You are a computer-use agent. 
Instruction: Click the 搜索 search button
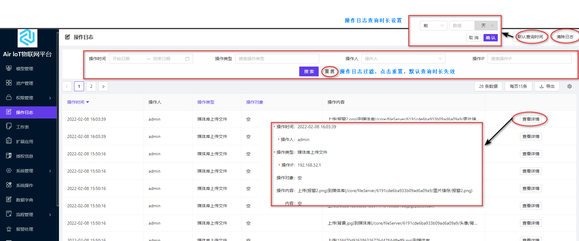click(x=309, y=71)
